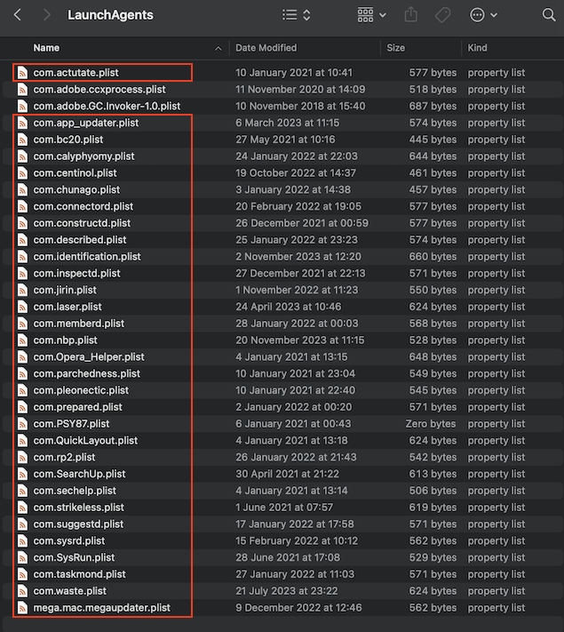Click file icon of com.adobe.ccxprocess.plist
564x632 pixels.
[x=22, y=90]
